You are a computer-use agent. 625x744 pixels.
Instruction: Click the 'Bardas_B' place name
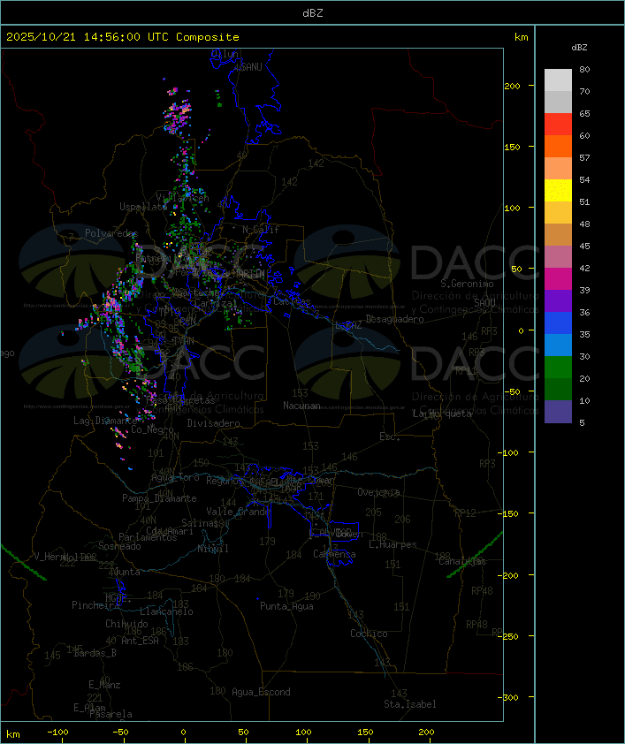point(95,653)
